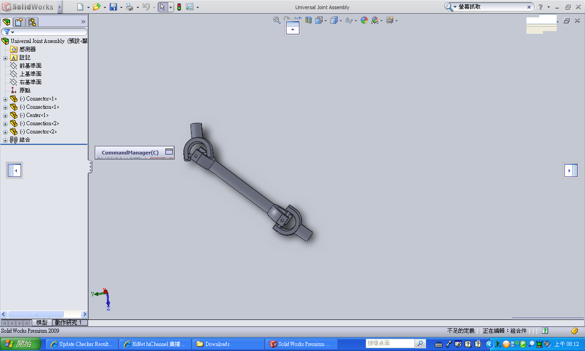The image size is (585, 351).
Task: Click the View Settings monitor icon
Action: point(389,20)
